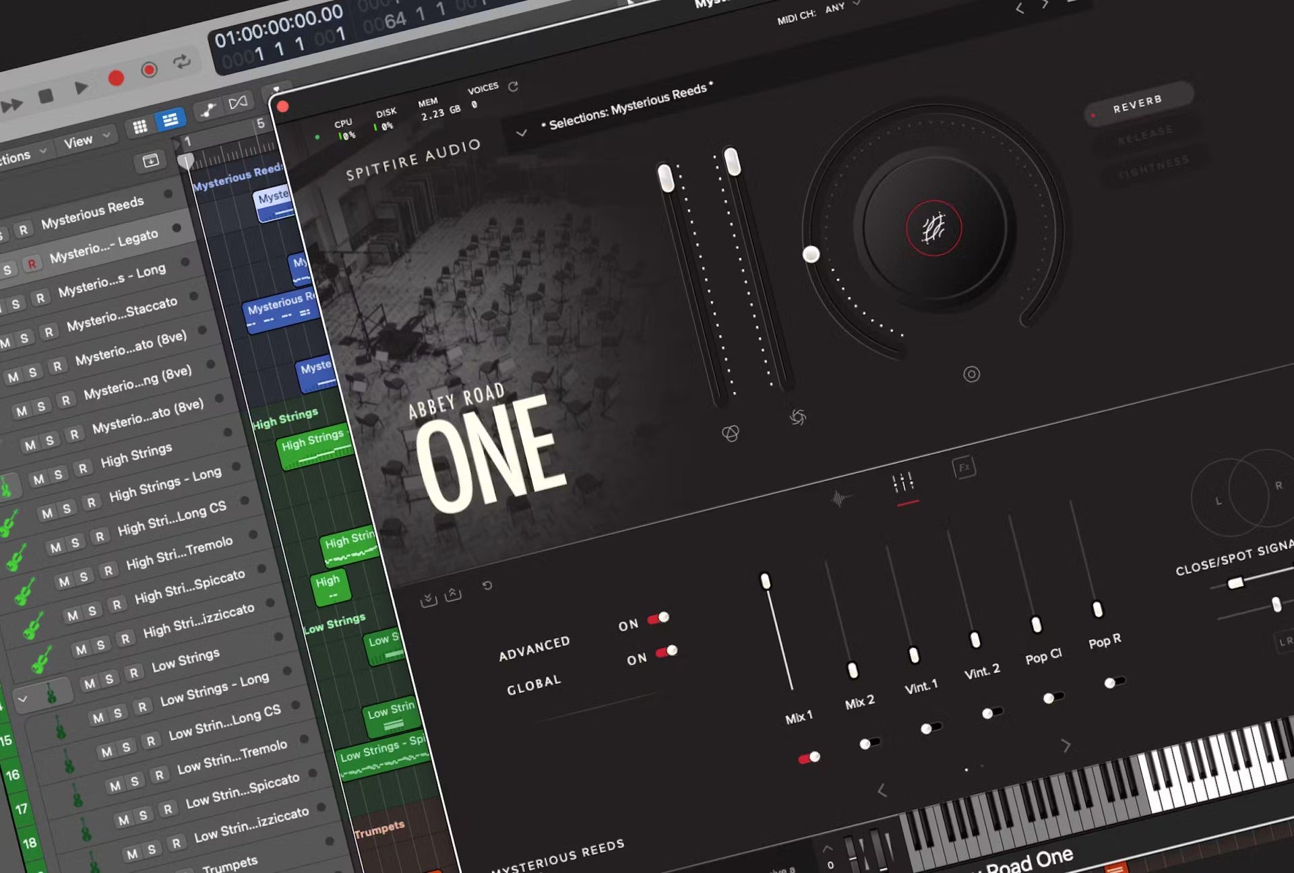The image size is (1294, 873).
Task: Open the preset dropdown chevron
Action: coord(521,133)
